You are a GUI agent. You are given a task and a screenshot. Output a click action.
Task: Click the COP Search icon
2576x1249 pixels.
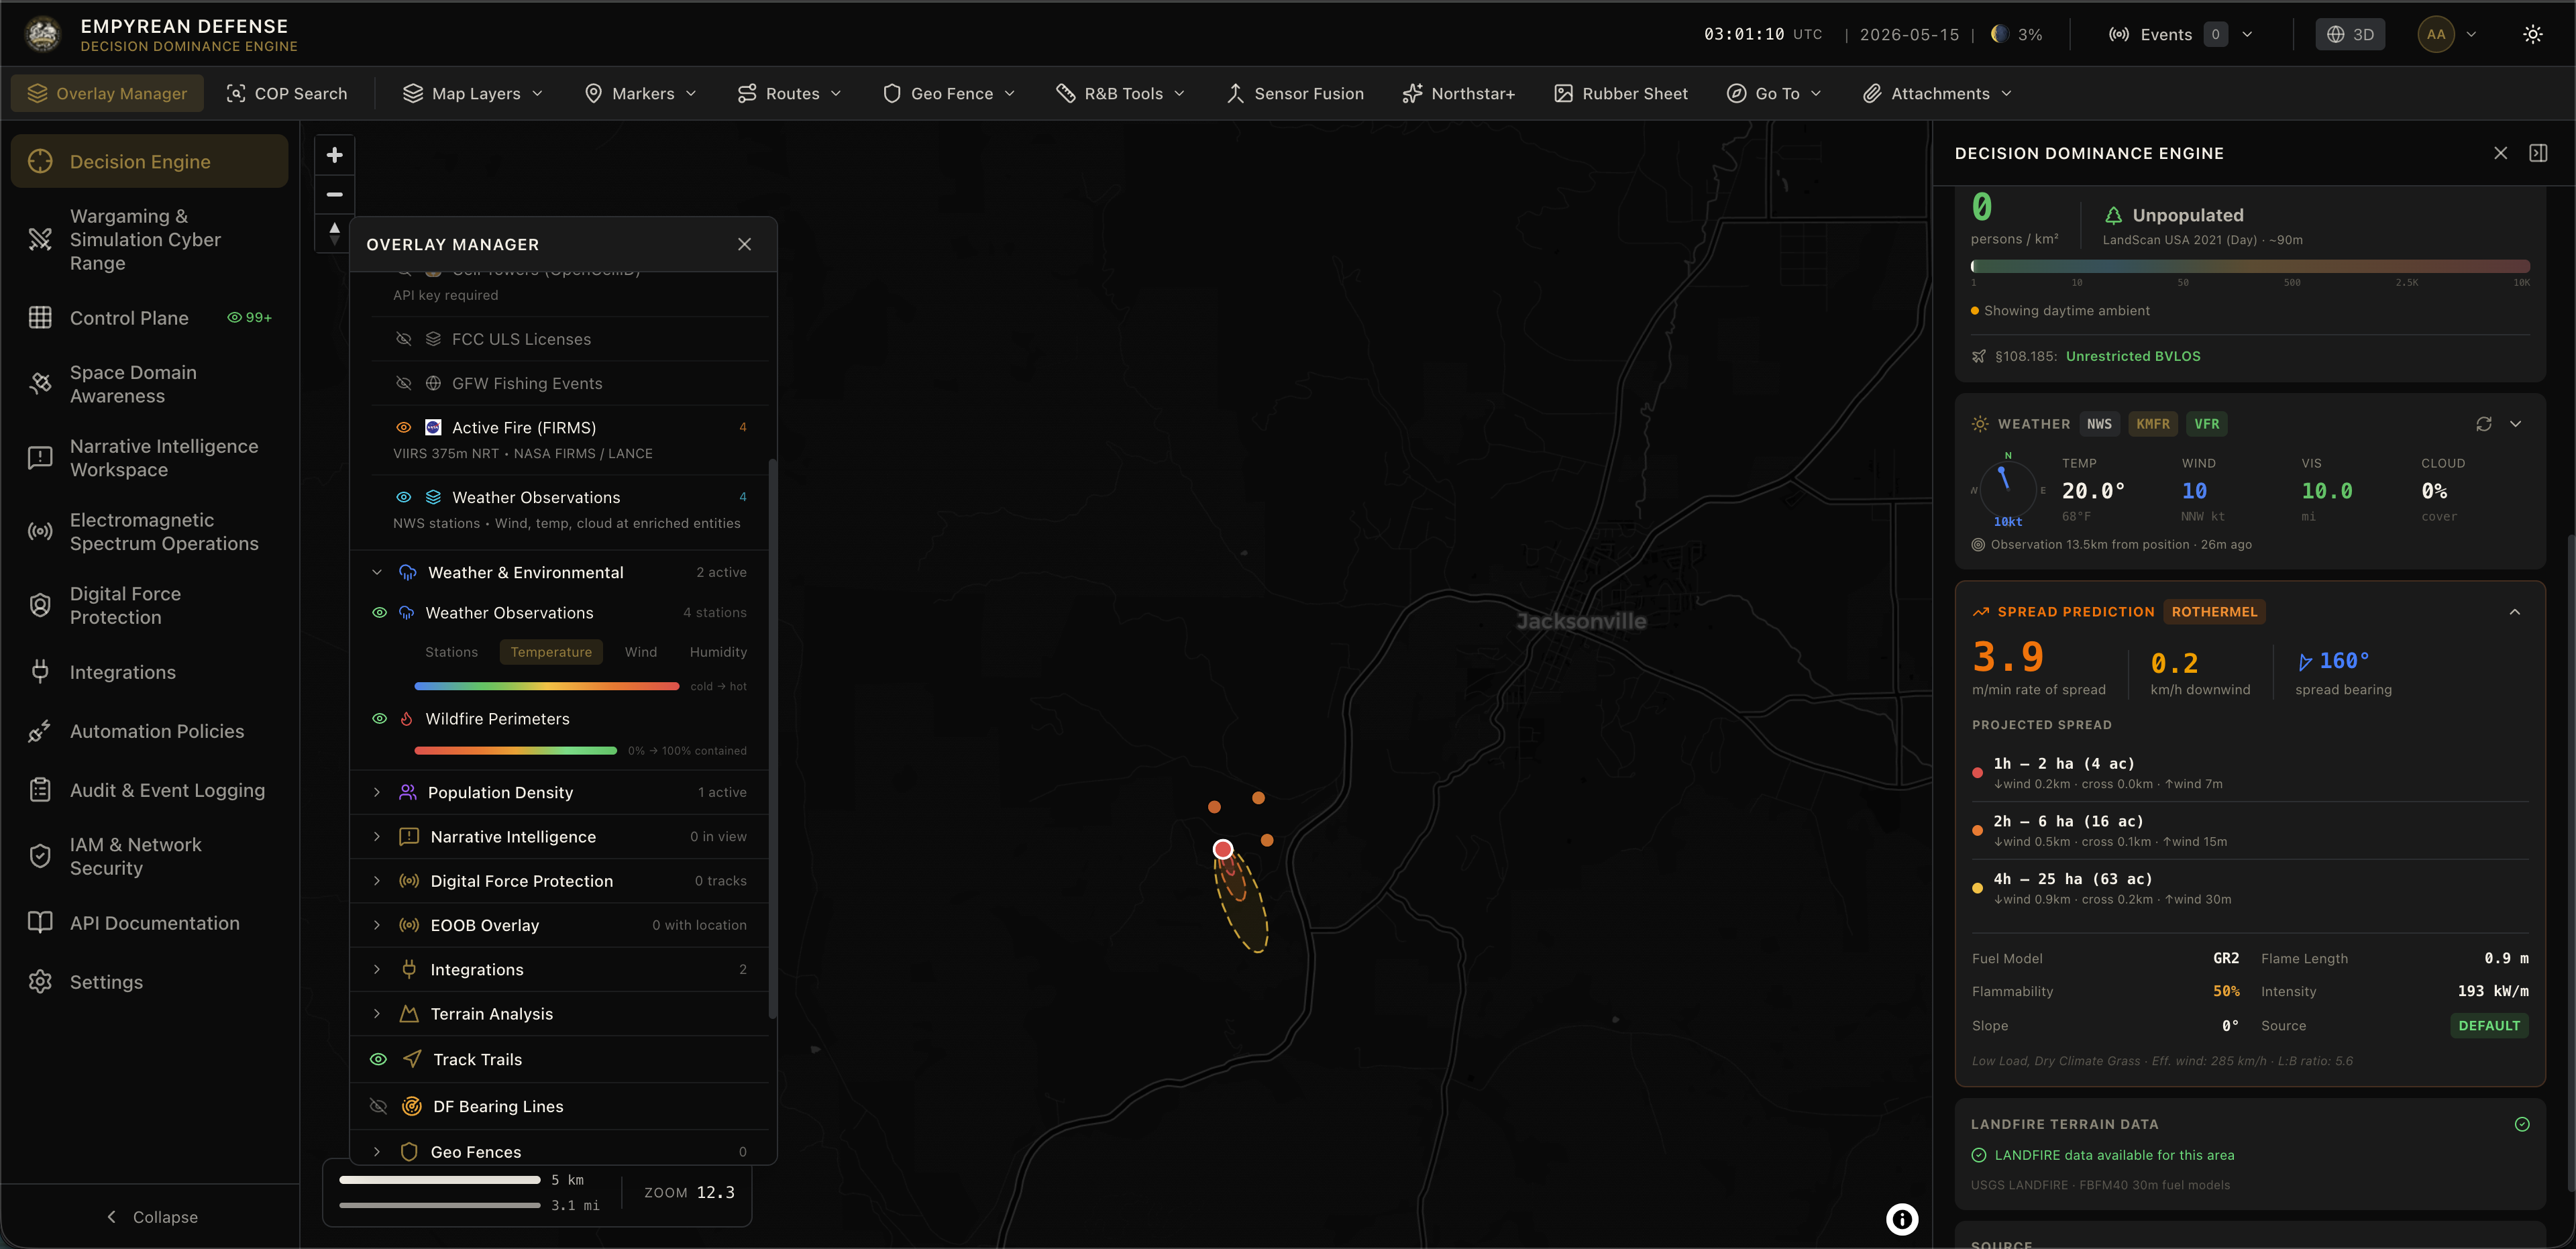click(236, 93)
